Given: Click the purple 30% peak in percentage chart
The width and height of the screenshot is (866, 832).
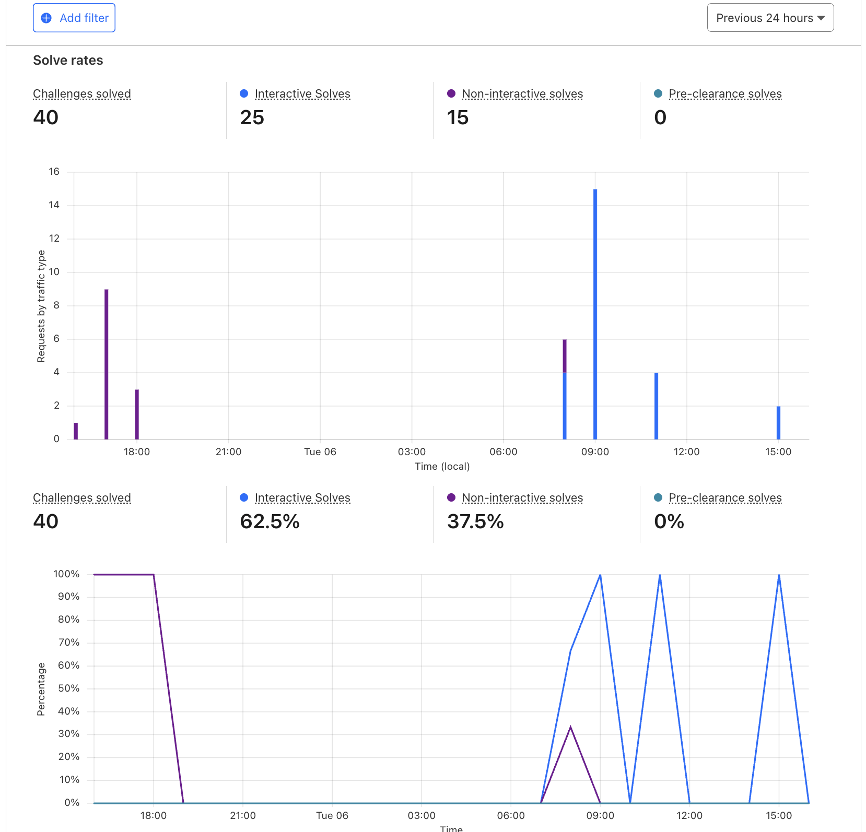Looking at the screenshot, I should pyautogui.click(x=570, y=727).
